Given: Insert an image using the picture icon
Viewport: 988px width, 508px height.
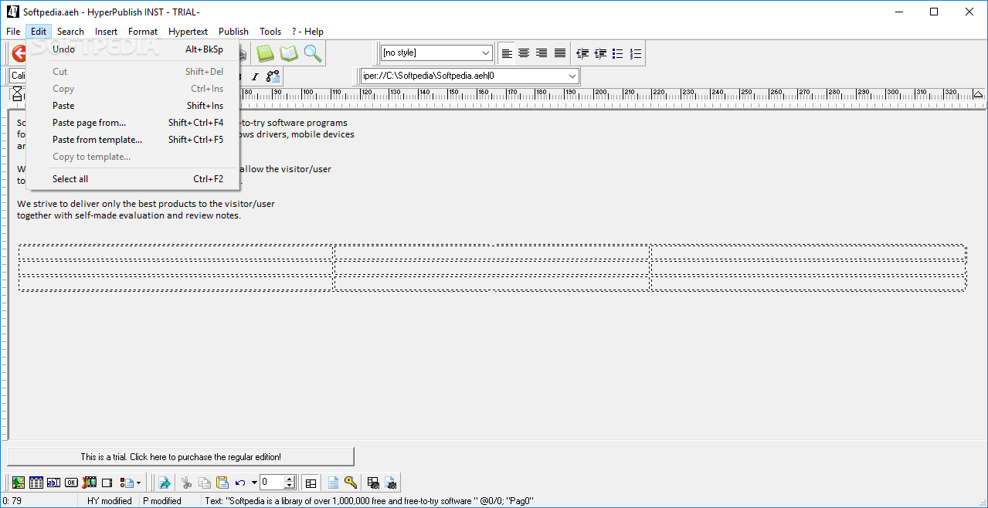Looking at the screenshot, I should [x=19, y=483].
